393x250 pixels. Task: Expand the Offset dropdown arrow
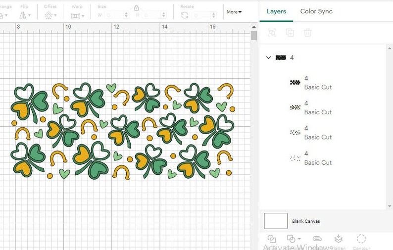[55, 15]
